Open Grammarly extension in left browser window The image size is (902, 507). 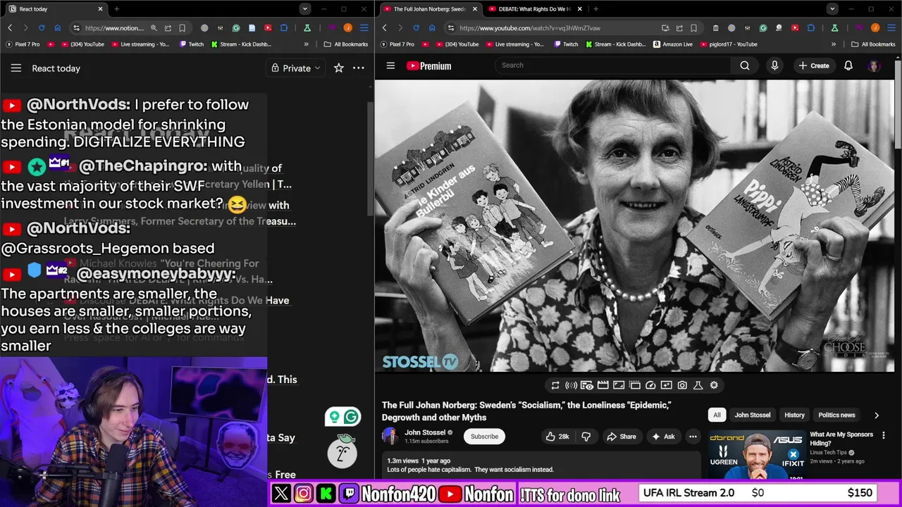(236, 28)
